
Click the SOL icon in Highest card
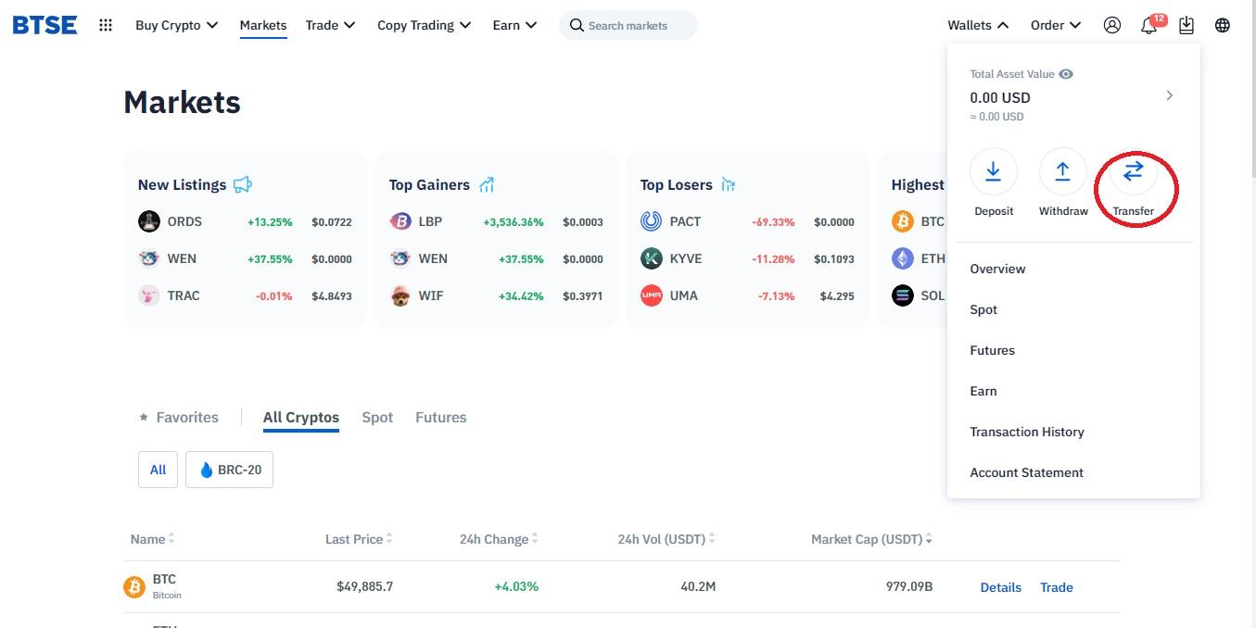(903, 295)
